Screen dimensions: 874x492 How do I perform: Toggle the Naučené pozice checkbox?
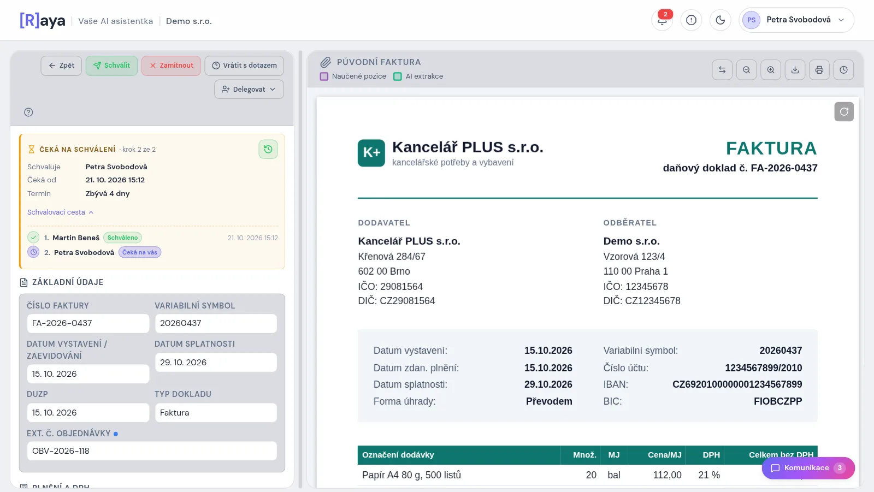point(324,76)
